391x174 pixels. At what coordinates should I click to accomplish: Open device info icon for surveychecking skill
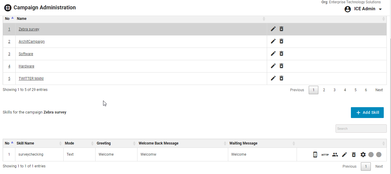(315, 154)
